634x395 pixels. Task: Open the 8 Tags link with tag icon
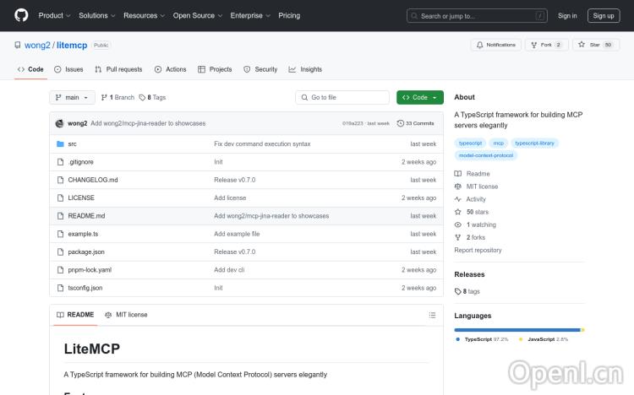(x=152, y=97)
